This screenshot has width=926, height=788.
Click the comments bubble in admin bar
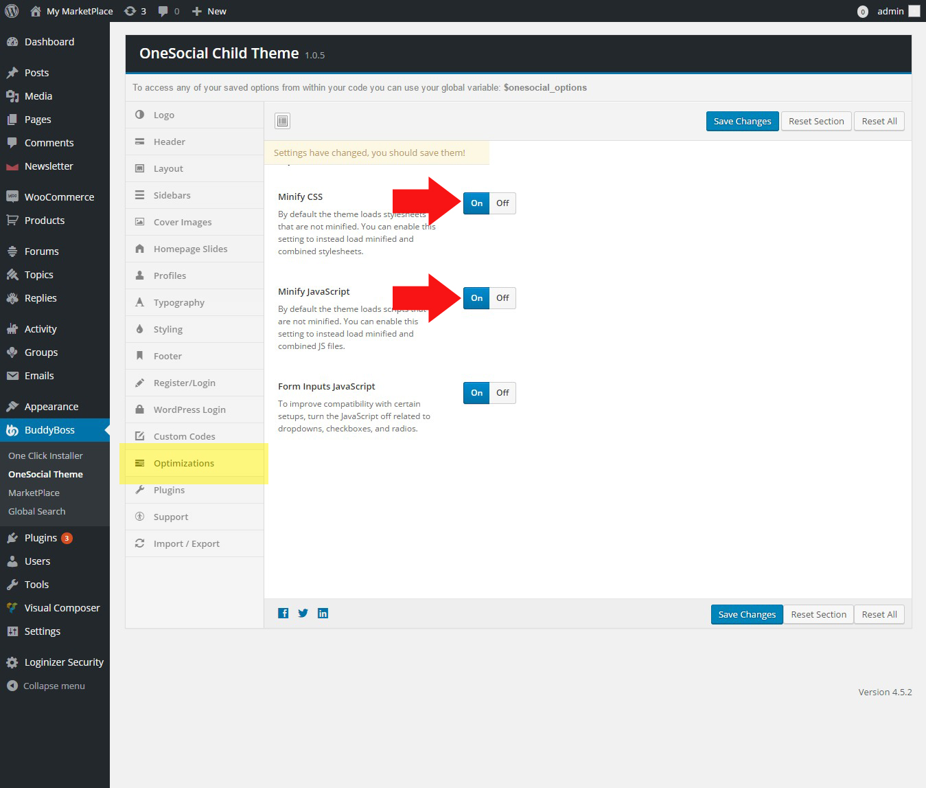tap(168, 11)
